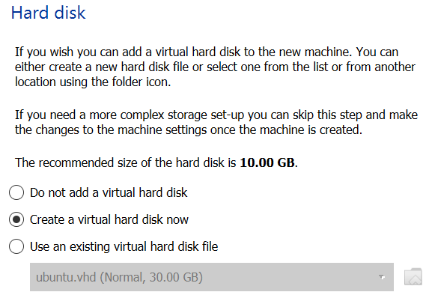Click the filled radio circle for 'Create' option
Viewport: 429px width, 298px height.
click(16, 219)
